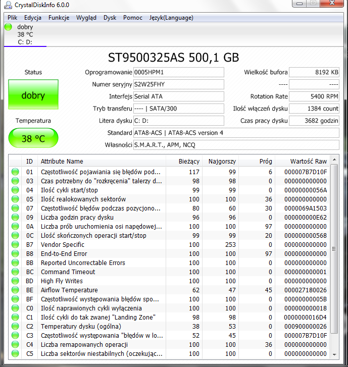Viewport: 348px width, 367px height.
Task: Click status icon of Reported Uncorrectable Errors row
Action: point(15,263)
